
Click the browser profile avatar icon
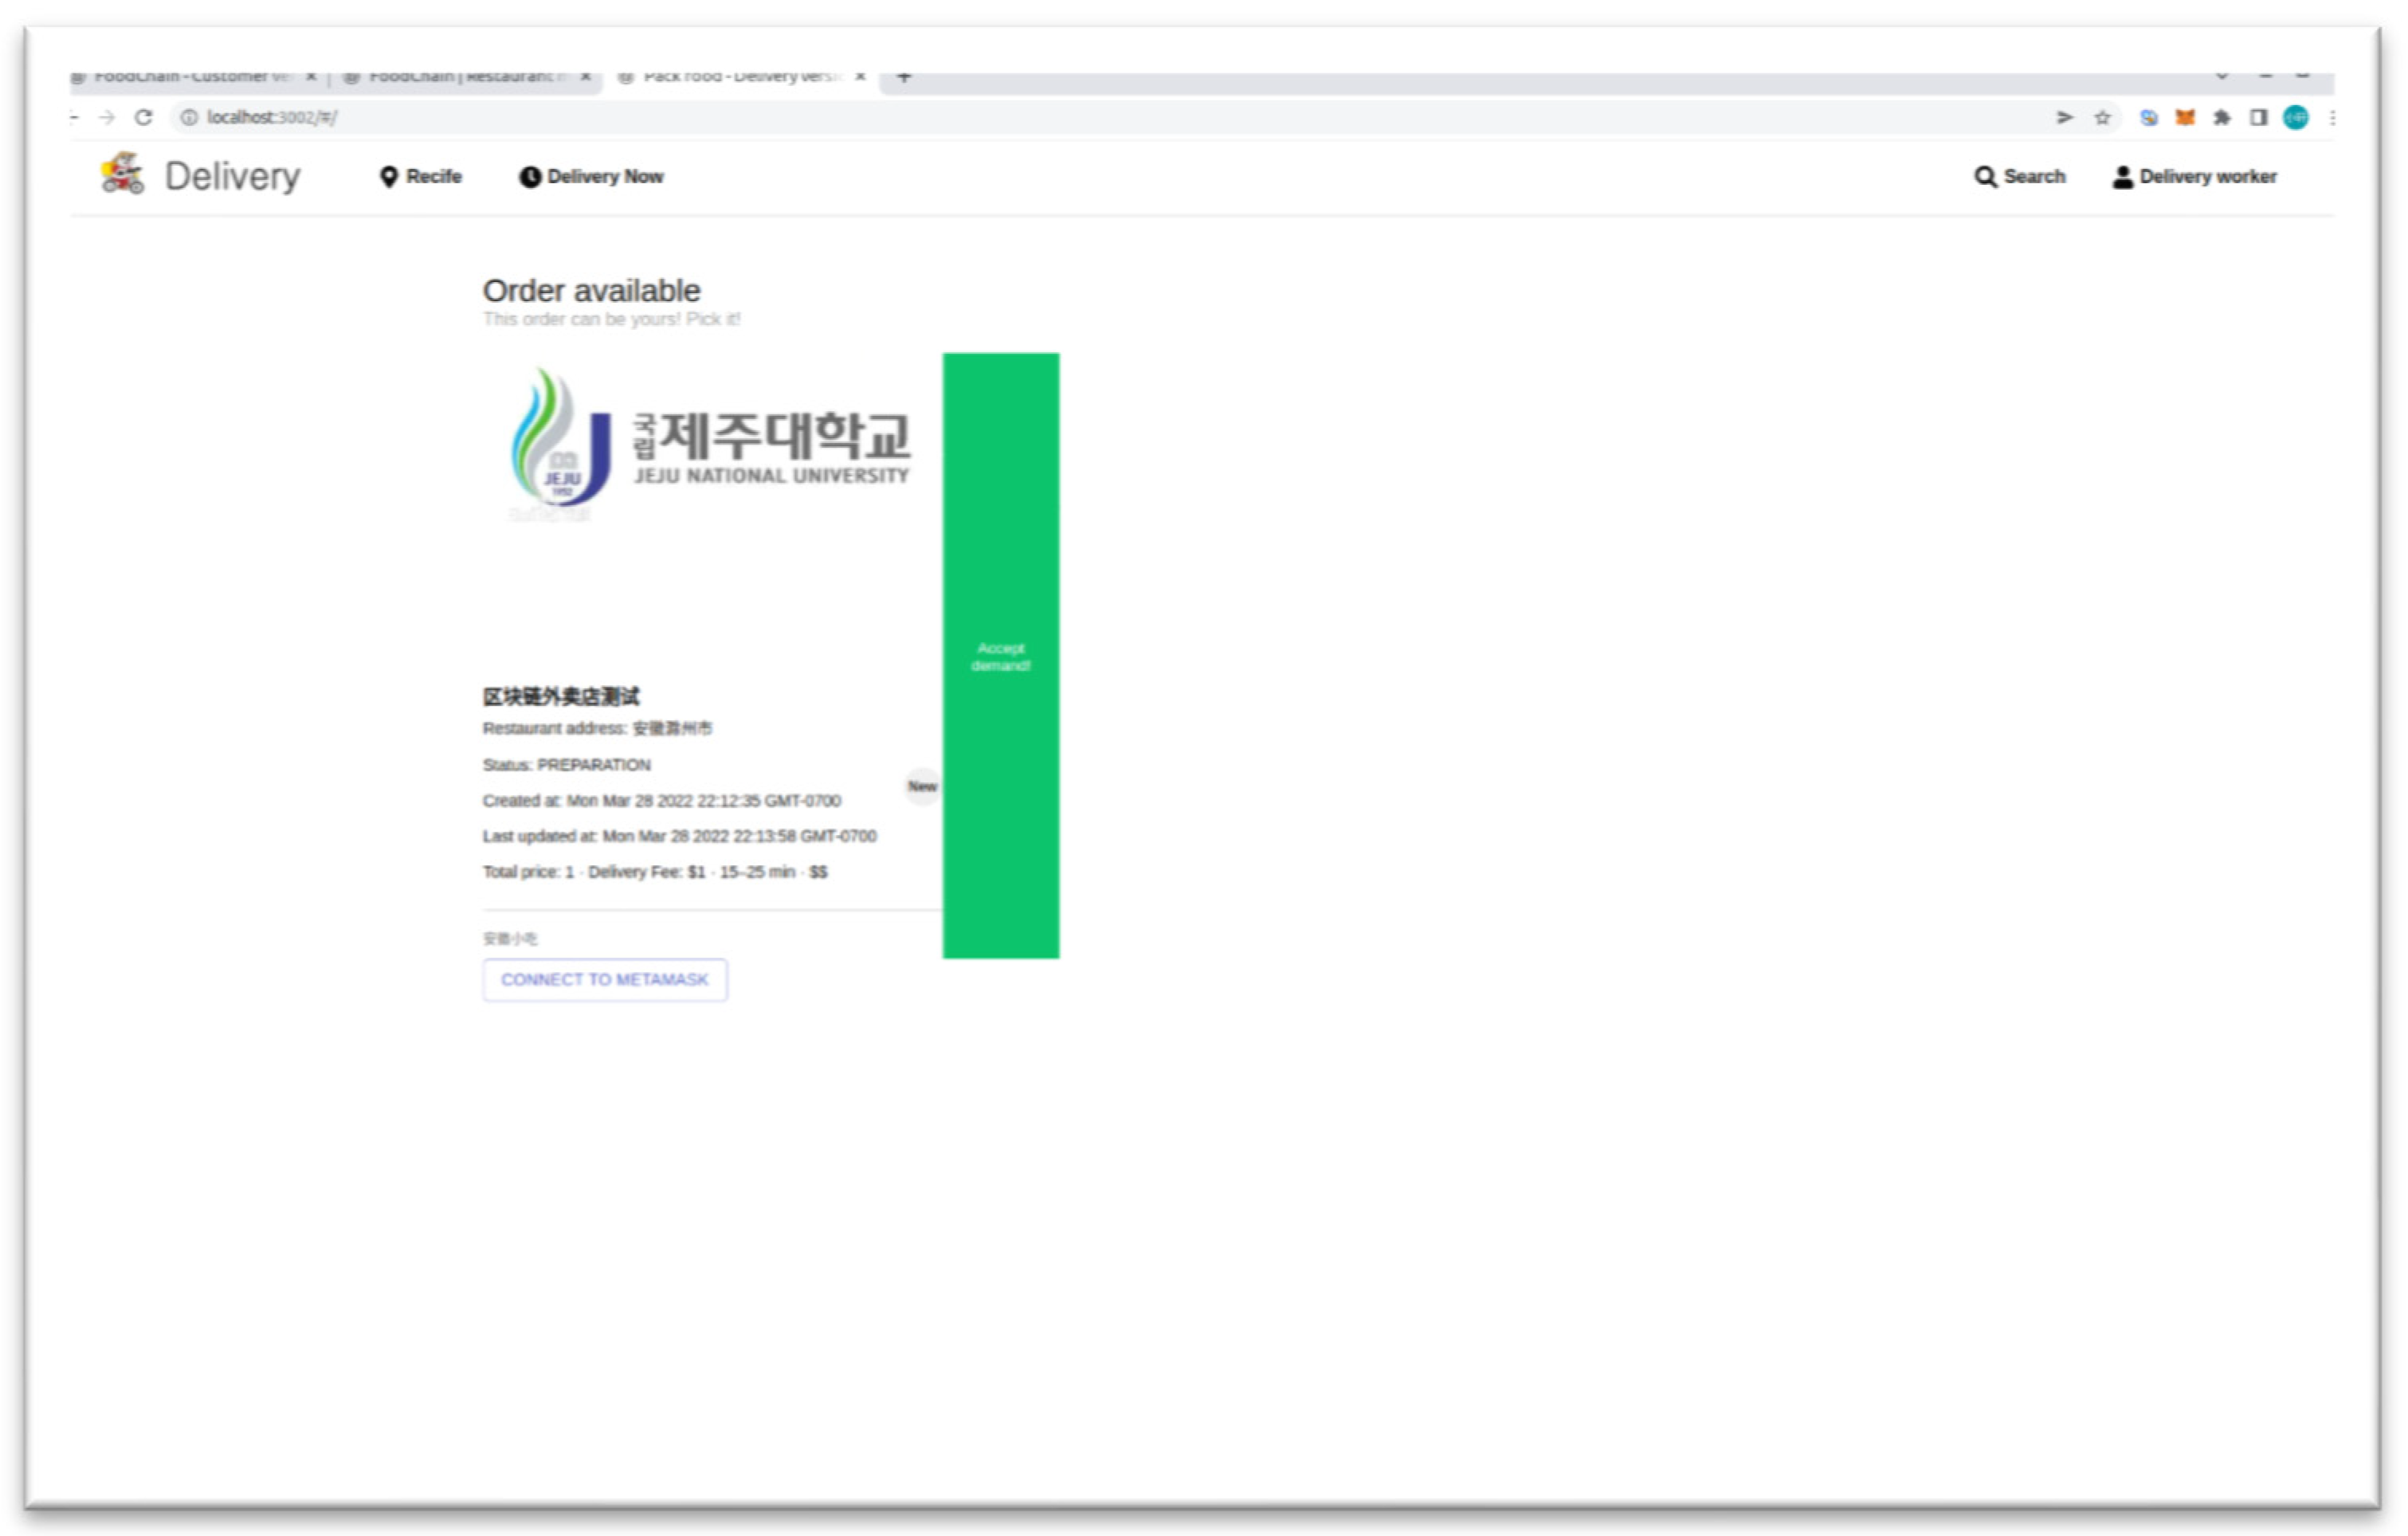(x=2296, y=118)
